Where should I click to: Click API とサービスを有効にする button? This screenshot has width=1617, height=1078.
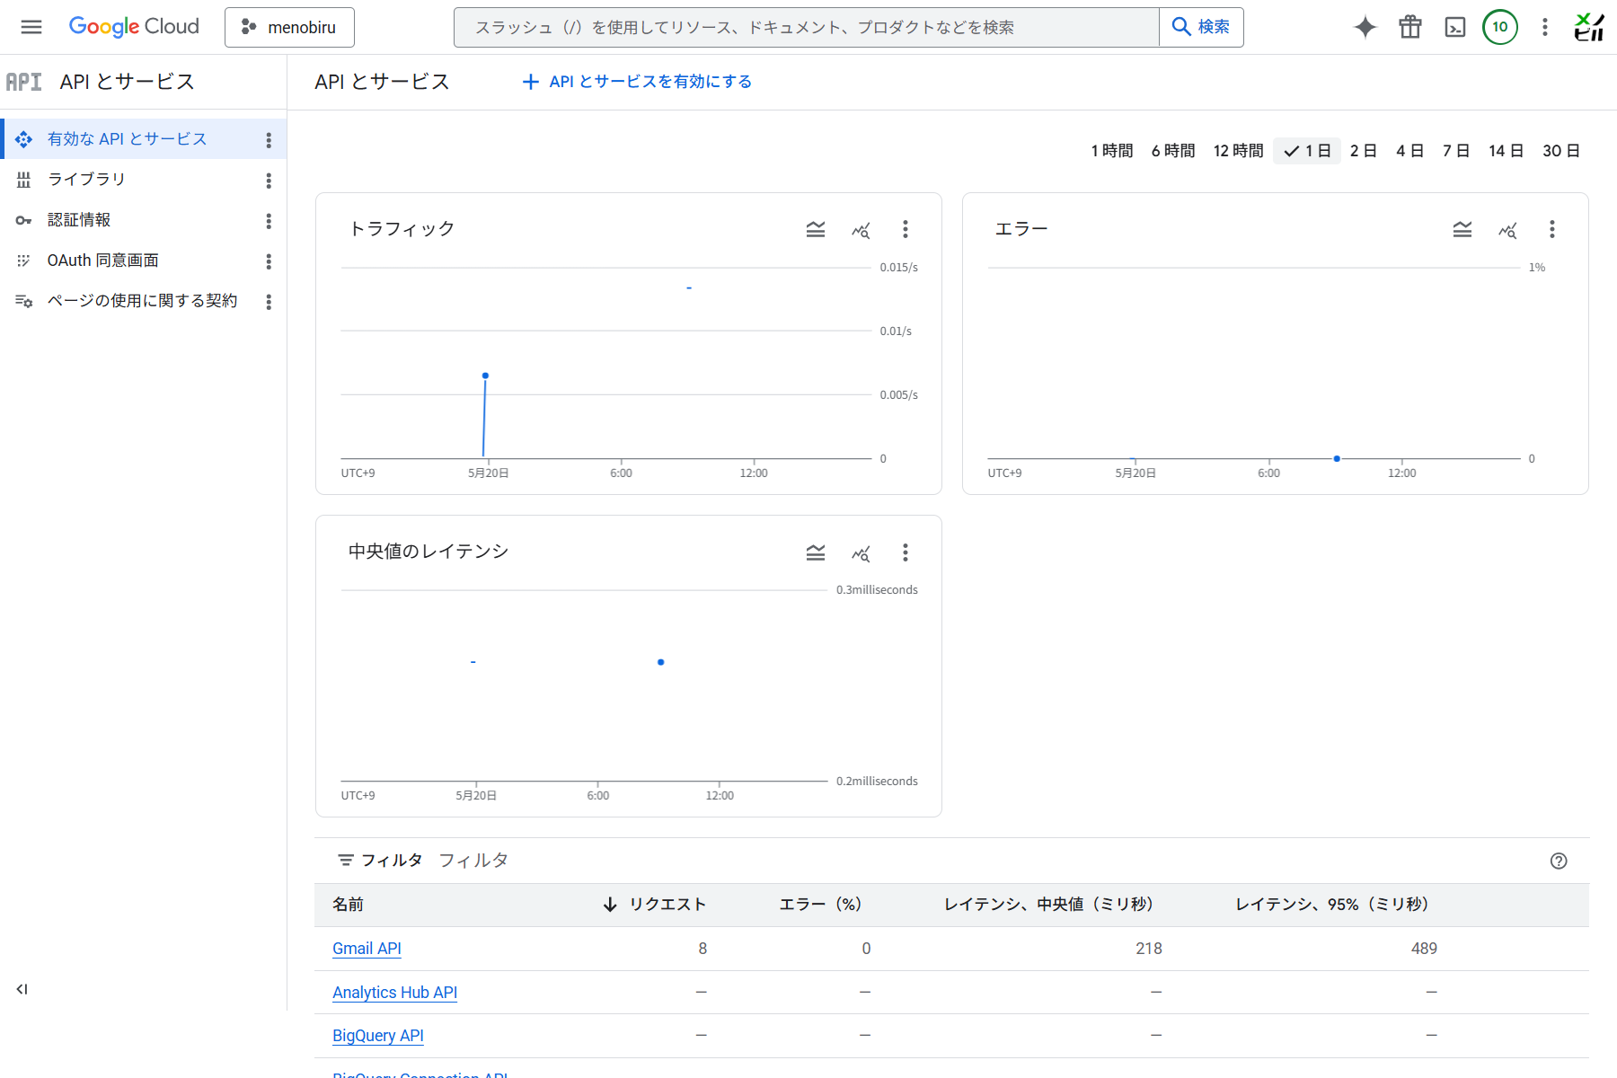pyautogui.click(x=637, y=82)
